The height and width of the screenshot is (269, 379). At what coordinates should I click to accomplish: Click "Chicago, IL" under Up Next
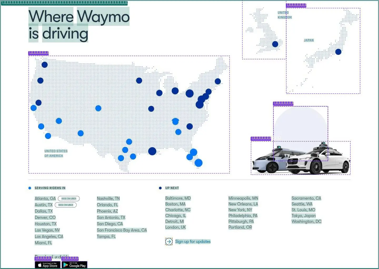[x=176, y=216]
